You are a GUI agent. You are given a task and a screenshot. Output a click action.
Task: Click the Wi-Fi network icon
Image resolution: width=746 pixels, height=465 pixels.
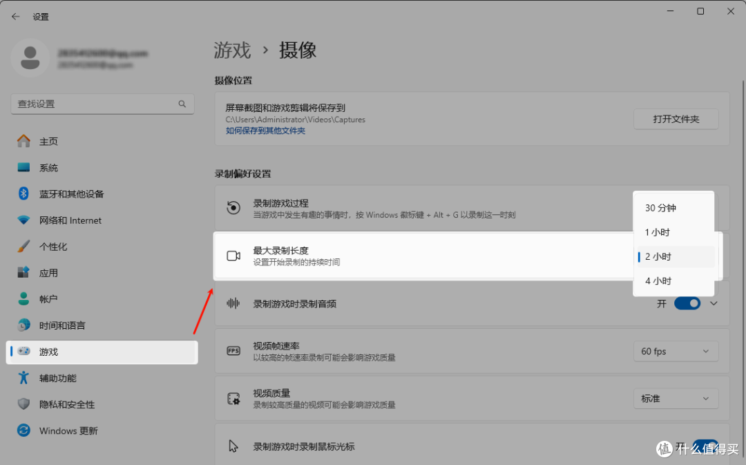[x=23, y=220]
